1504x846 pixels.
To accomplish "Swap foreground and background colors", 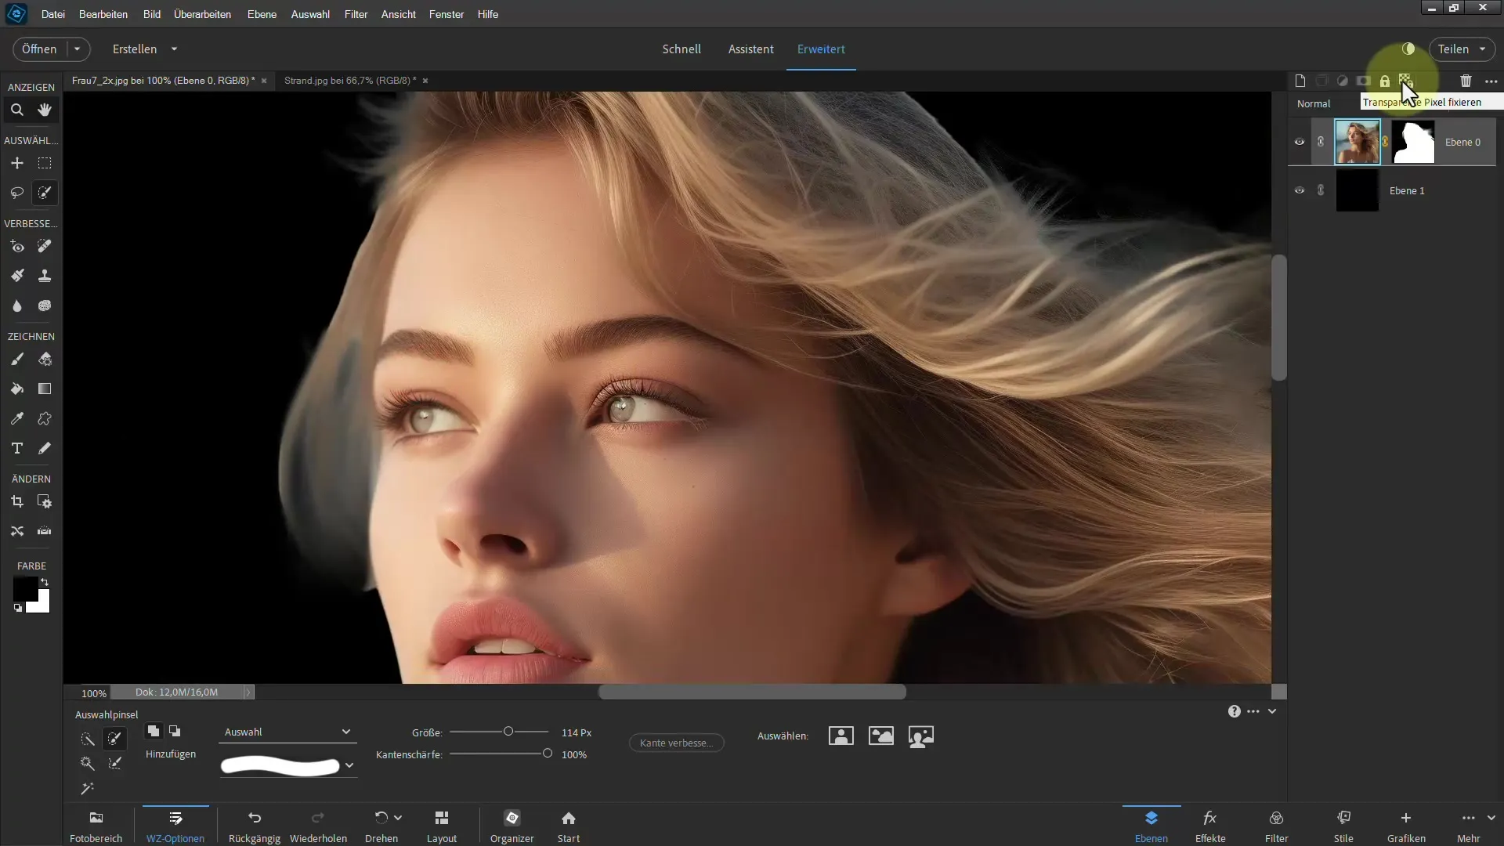I will [45, 582].
